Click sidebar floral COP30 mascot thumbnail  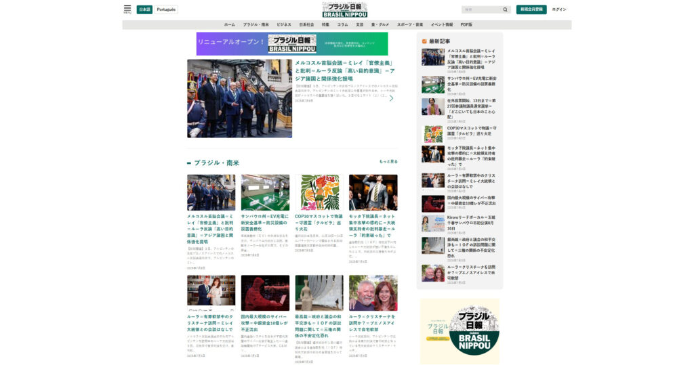click(433, 134)
